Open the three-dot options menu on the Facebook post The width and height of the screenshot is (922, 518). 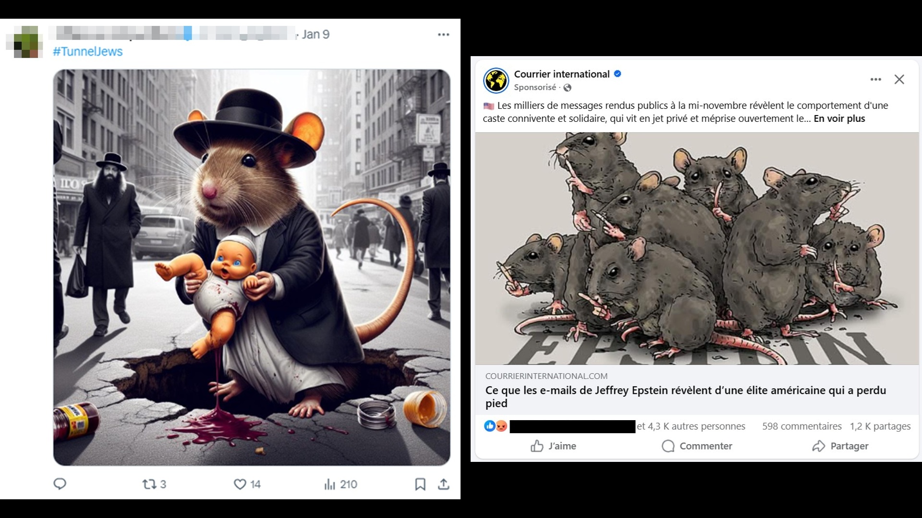(x=875, y=80)
